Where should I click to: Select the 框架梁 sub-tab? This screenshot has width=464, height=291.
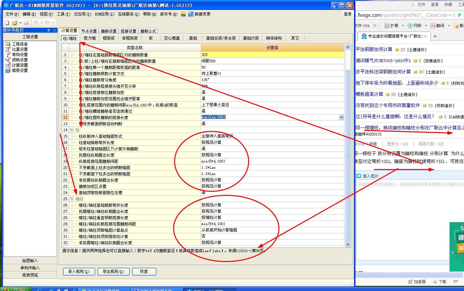coord(109,38)
